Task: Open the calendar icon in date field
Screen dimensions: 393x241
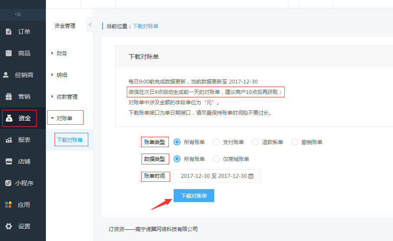Action: [x=251, y=176]
